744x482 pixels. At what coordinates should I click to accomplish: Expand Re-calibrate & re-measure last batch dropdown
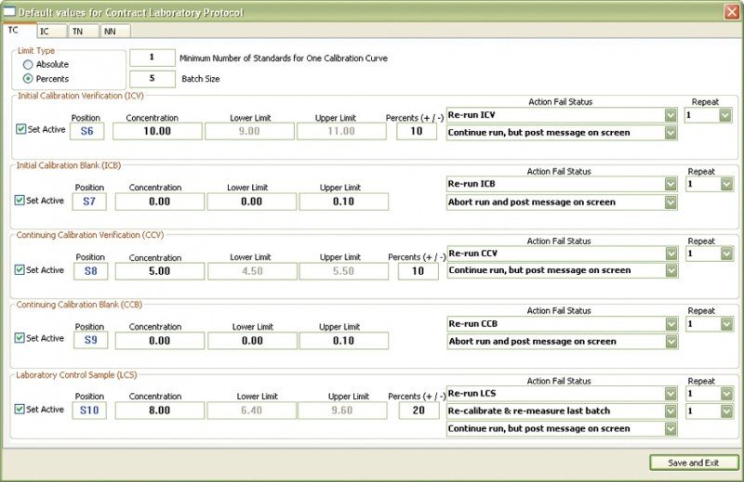pyautogui.click(x=670, y=410)
